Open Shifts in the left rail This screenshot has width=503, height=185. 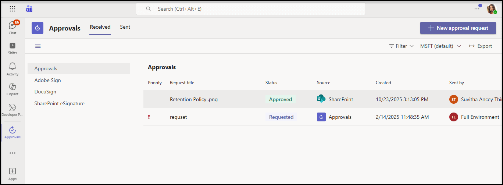(x=13, y=48)
